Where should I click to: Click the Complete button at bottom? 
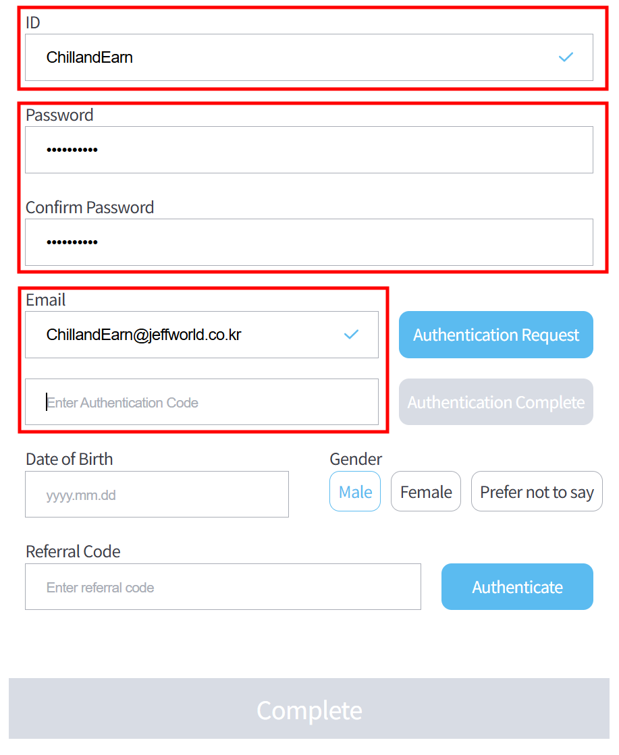click(x=309, y=709)
